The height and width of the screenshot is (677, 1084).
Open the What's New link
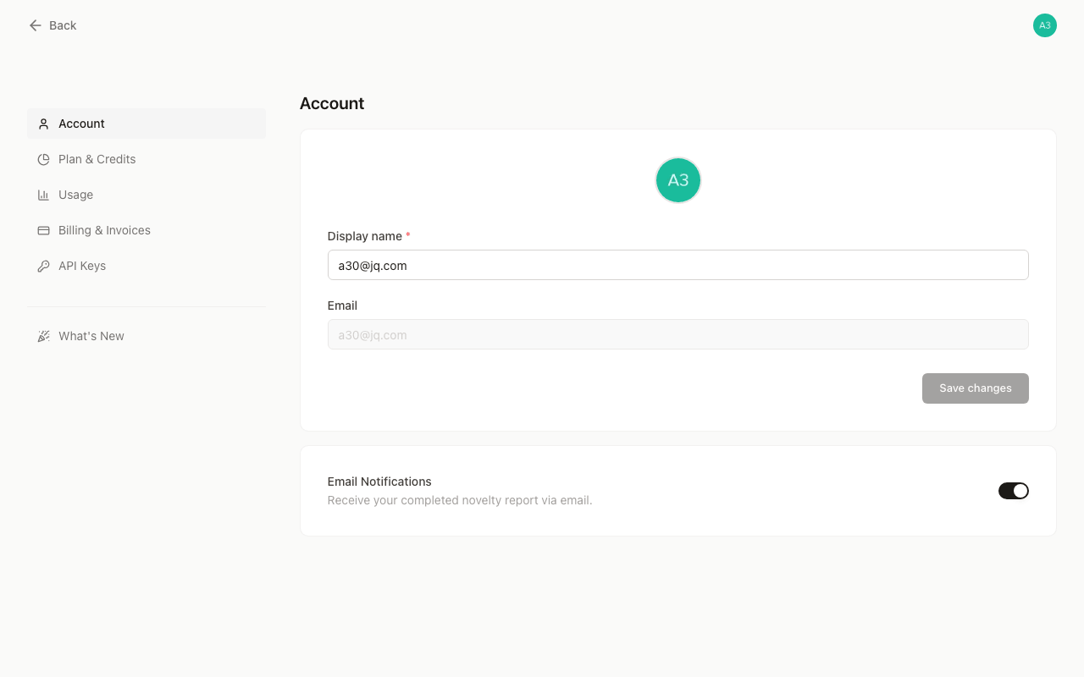click(x=91, y=336)
